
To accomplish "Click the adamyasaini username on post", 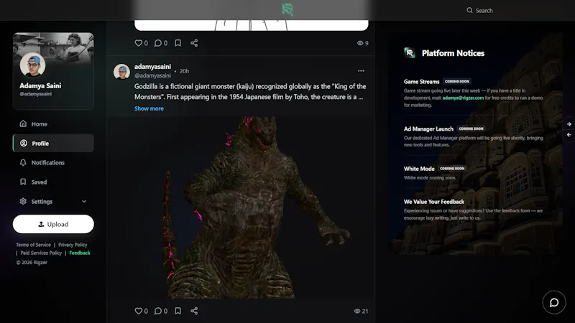I will (152, 67).
